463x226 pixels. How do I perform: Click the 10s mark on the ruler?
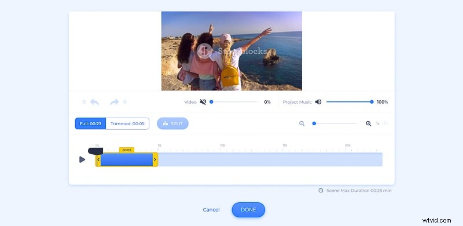tap(222, 145)
